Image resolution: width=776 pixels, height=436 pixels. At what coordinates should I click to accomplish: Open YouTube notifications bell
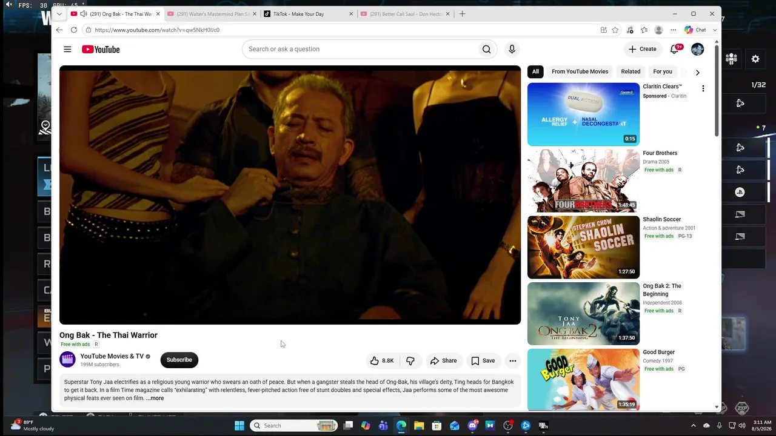coord(675,49)
